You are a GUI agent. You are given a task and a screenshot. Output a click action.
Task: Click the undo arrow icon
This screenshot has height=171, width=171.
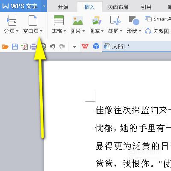pyautogui.click(x=53, y=47)
